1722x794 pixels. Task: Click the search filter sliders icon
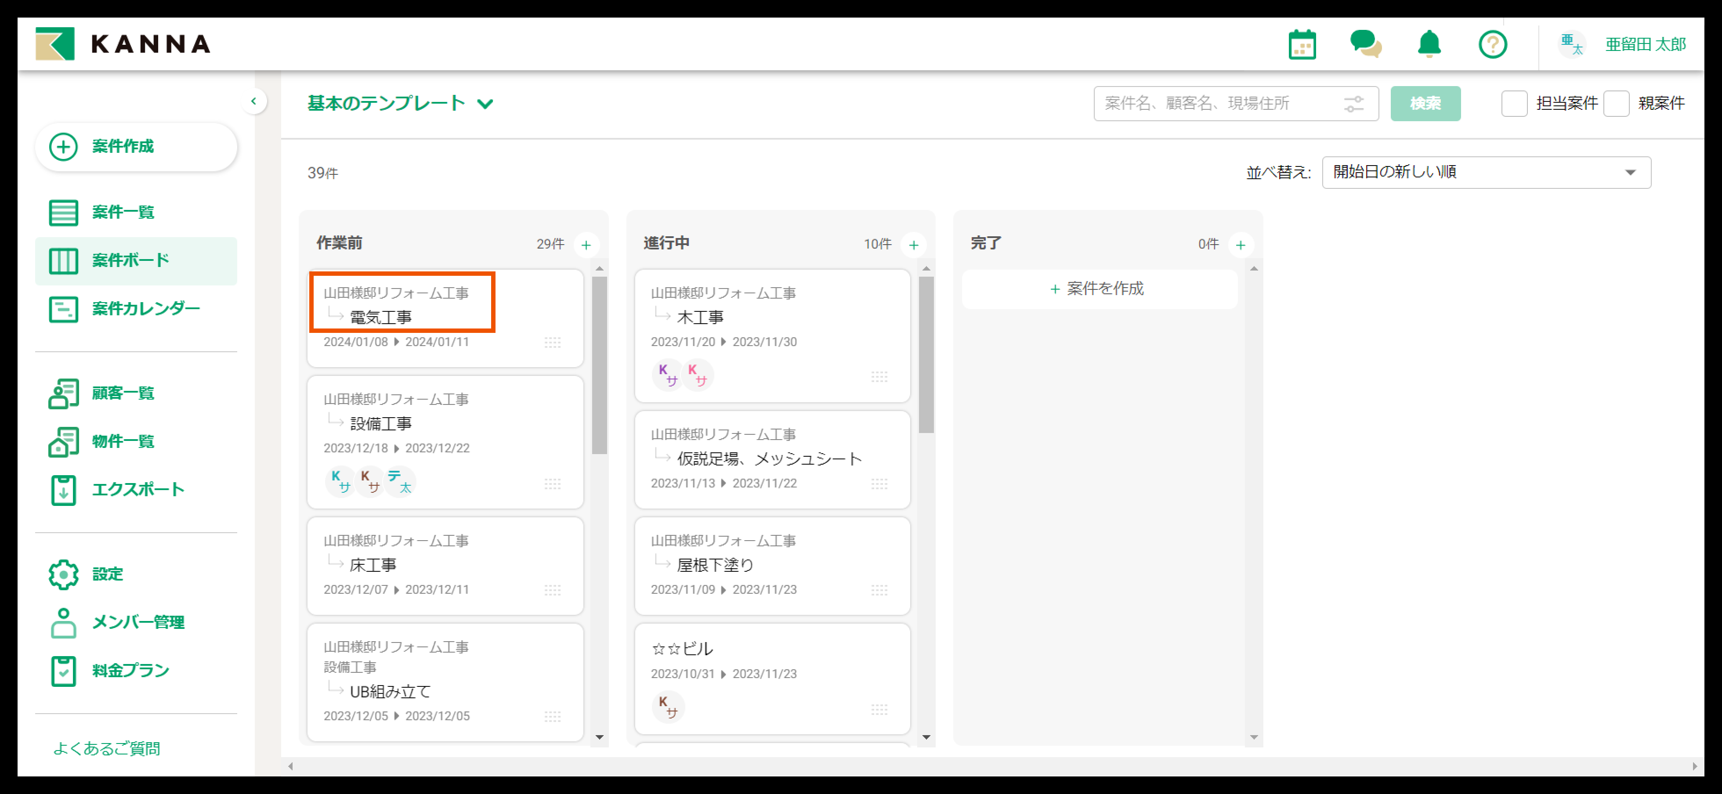point(1354,104)
